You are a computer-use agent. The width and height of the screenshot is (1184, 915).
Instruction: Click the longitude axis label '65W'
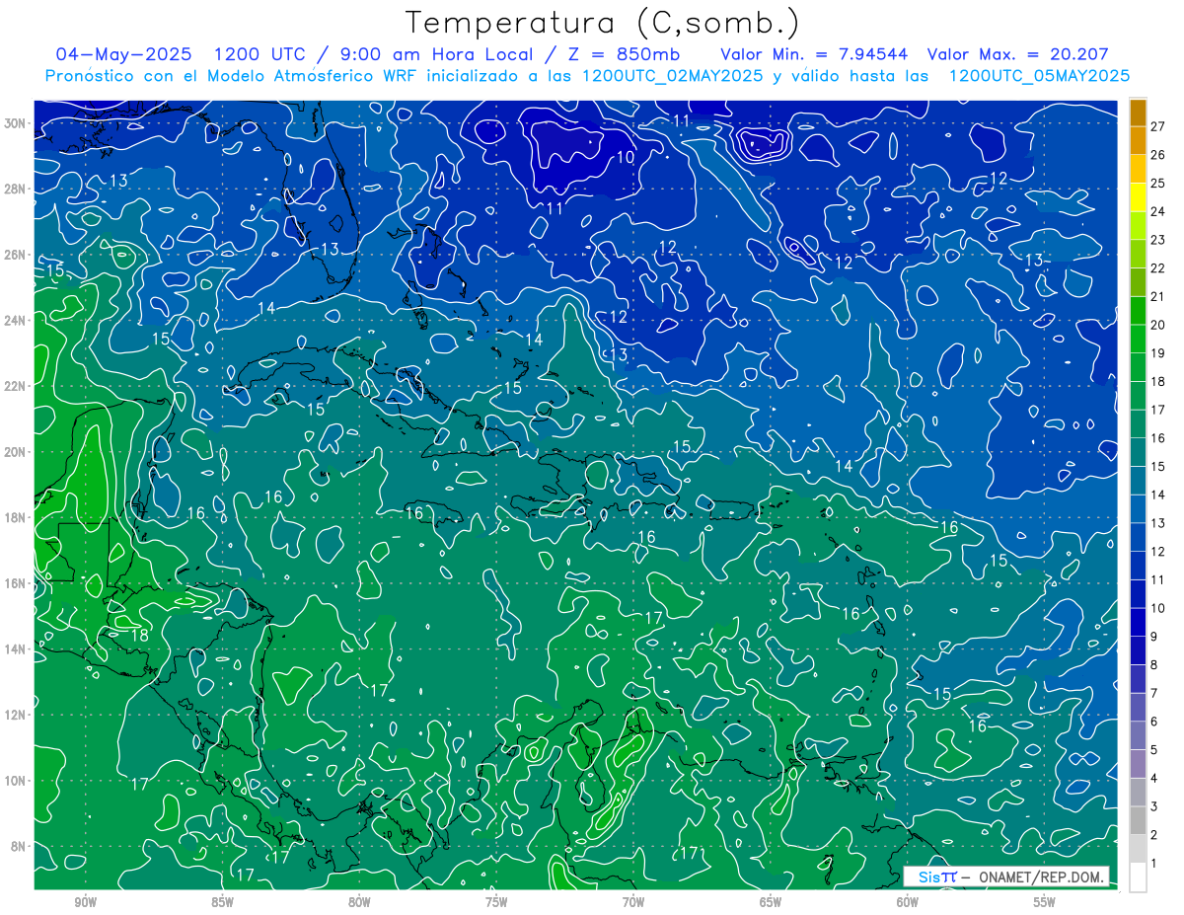point(771,903)
